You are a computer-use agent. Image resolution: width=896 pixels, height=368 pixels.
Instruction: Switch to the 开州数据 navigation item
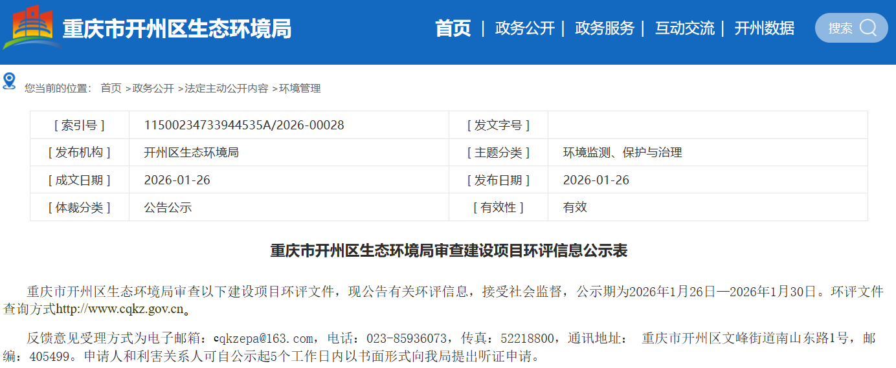764,28
